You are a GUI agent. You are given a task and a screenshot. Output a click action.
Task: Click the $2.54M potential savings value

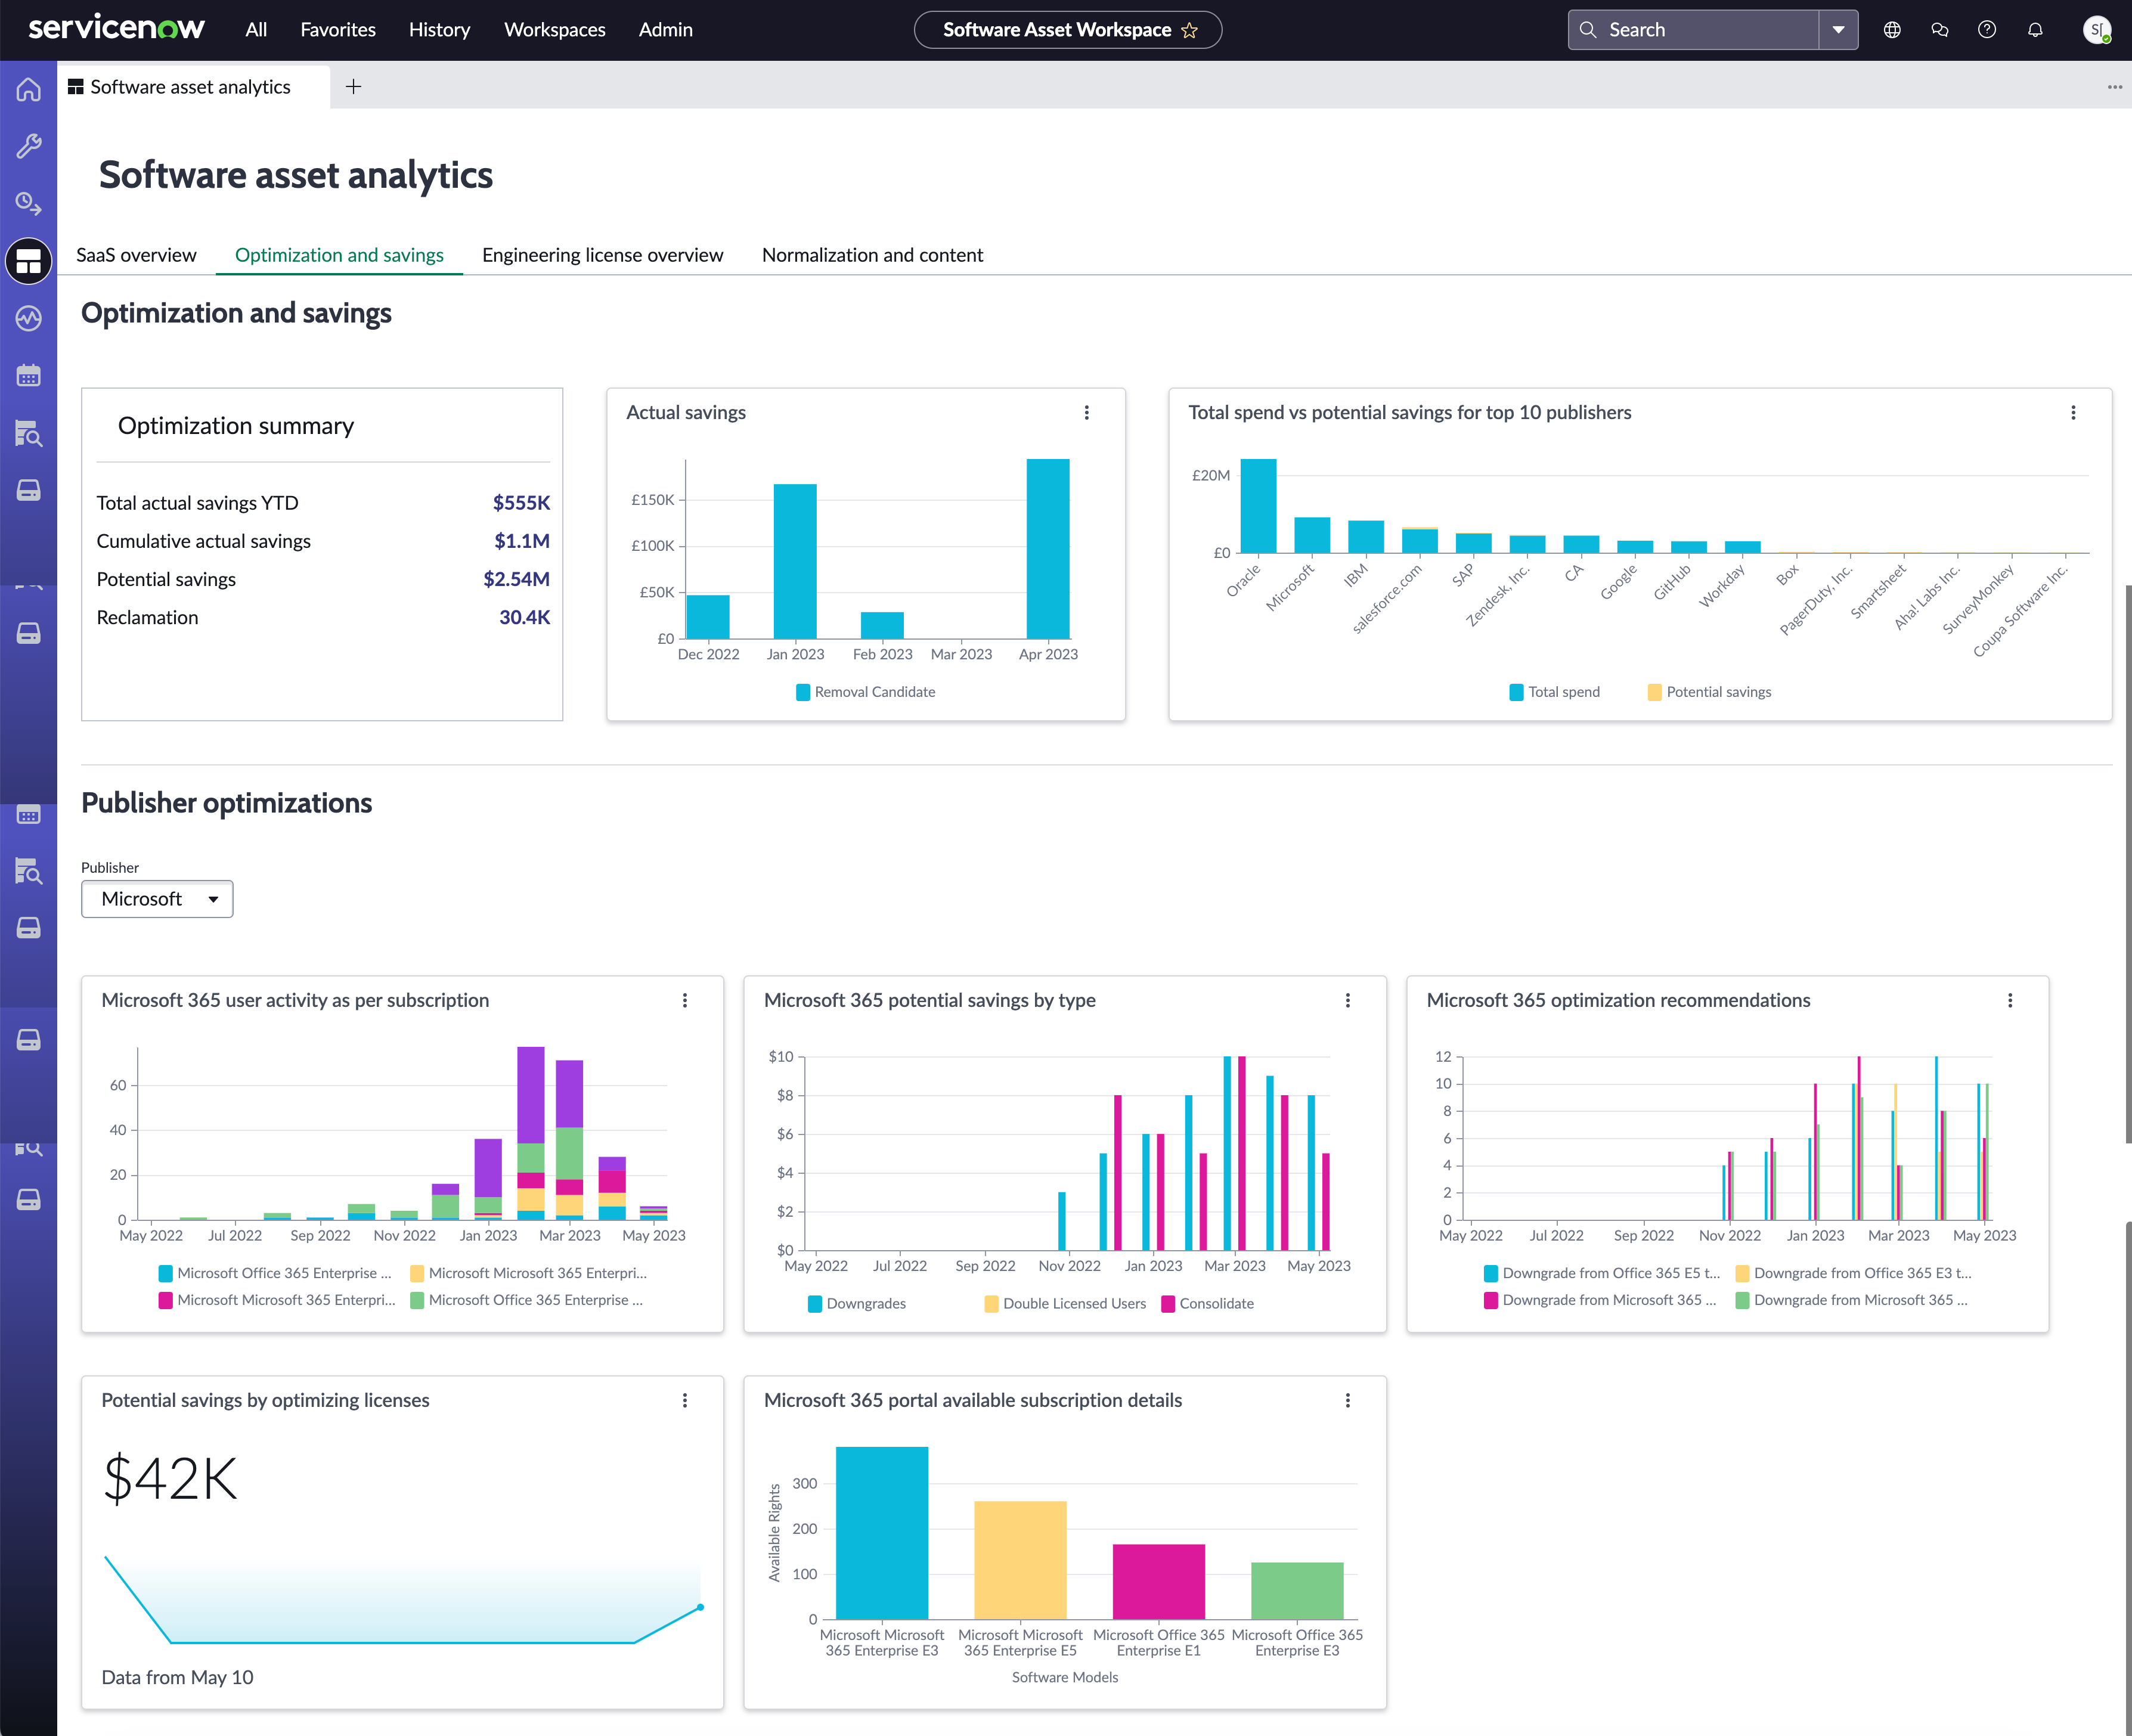coord(516,579)
